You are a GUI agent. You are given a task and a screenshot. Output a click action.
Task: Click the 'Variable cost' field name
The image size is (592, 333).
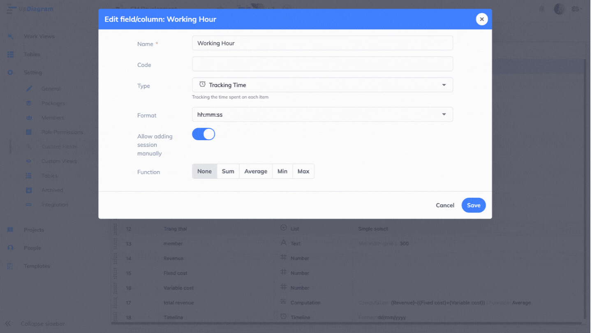[178, 288]
